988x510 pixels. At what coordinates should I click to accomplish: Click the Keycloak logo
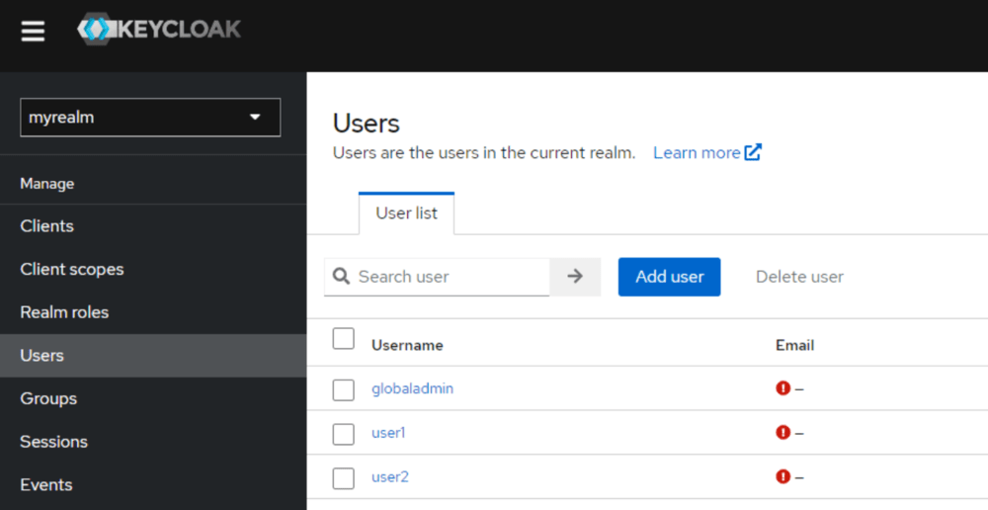tap(159, 30)
